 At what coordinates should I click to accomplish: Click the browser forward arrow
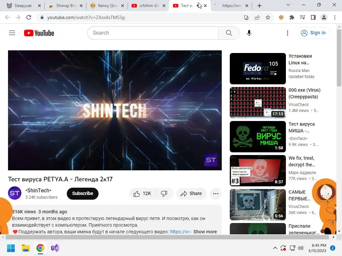click(x=18, y=17)
